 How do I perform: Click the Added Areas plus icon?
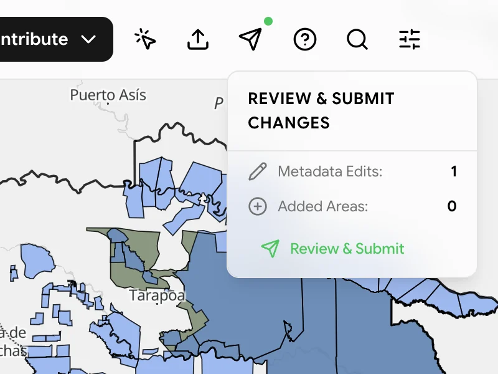click(x=258, y=206)
